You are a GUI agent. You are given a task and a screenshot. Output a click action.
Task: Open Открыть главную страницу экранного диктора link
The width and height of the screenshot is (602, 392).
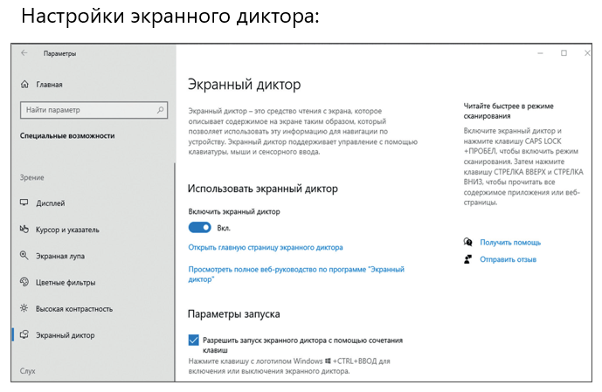(266, 247)
